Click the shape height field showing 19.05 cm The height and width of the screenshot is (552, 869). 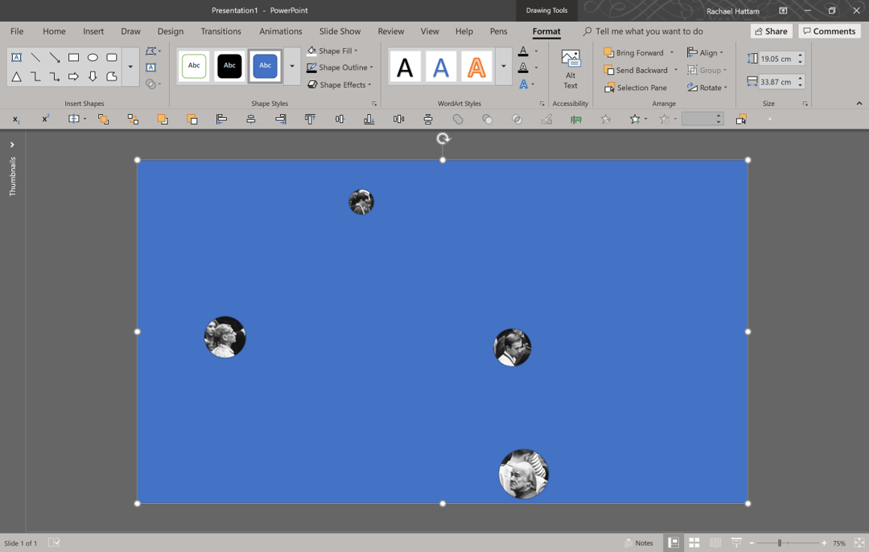coord(774,58)
